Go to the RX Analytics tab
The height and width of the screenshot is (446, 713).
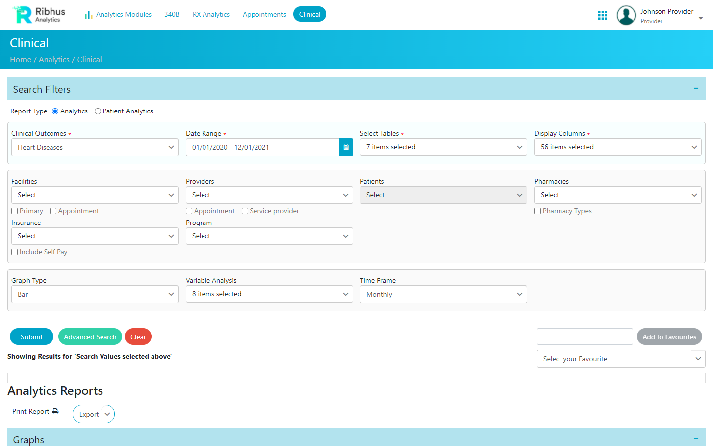tap(211, 15)
